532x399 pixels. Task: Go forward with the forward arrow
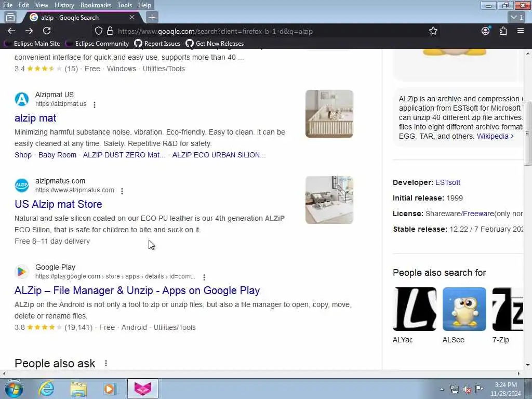[29, 31]
